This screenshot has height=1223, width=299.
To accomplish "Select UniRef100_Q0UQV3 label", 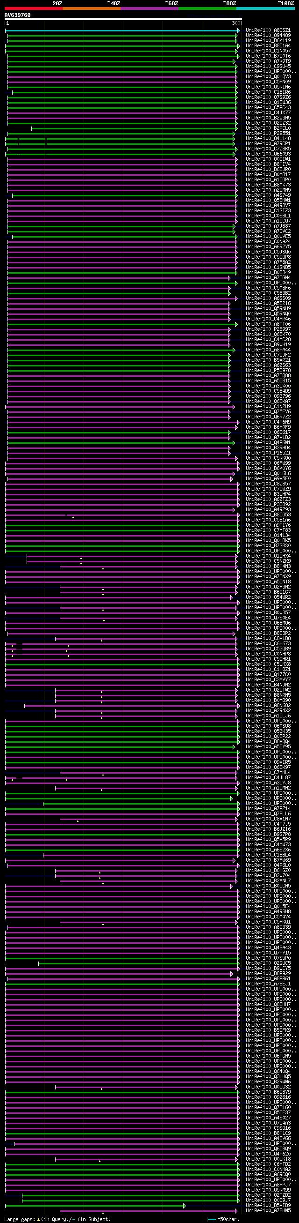I will click(268, 77).
